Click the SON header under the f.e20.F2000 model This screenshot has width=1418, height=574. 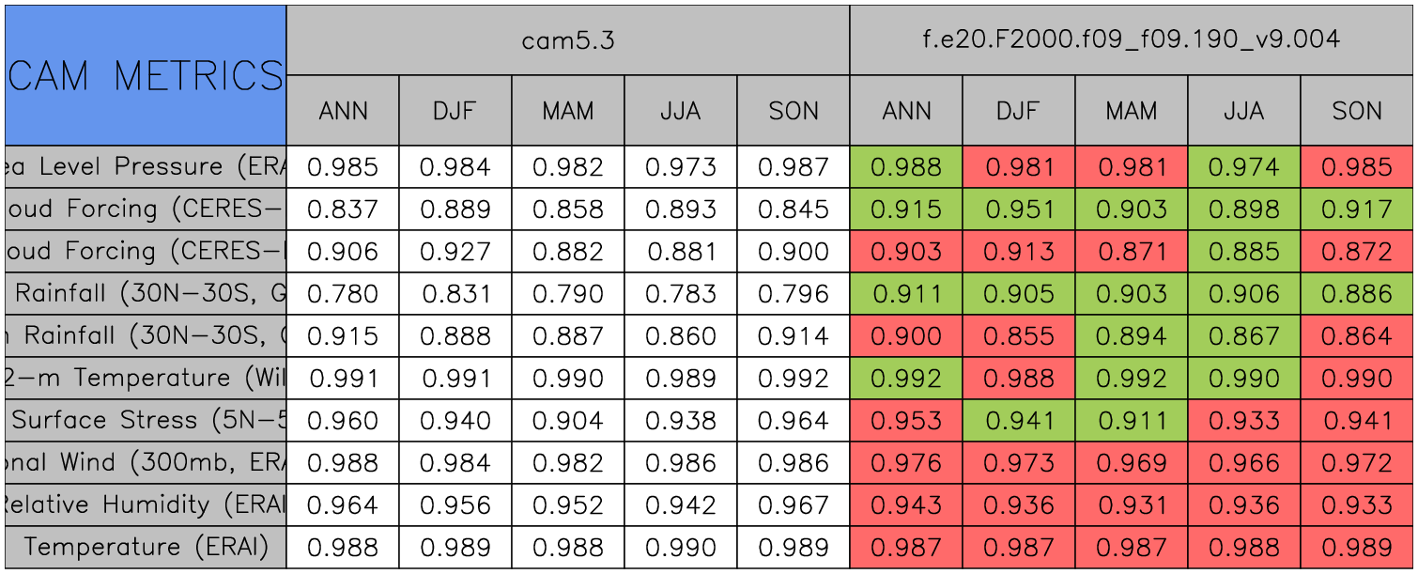pos(1357,111)
